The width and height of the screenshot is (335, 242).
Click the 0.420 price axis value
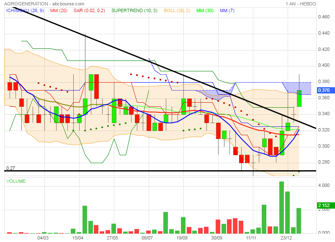click(324, 49)
